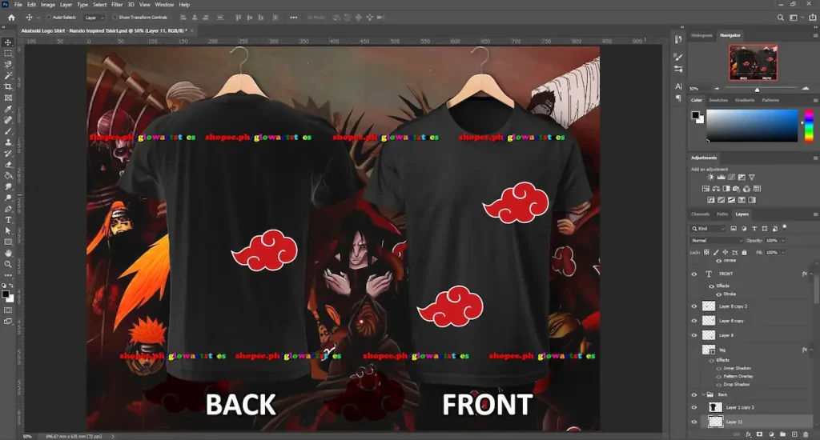Hide Layer 8 copy 2
This screenshot has width=820, height=440.
pos(694,306)
